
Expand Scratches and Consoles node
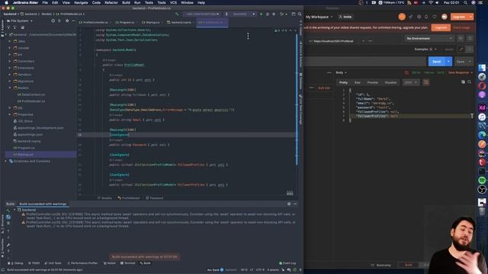(x=6, y=161)
